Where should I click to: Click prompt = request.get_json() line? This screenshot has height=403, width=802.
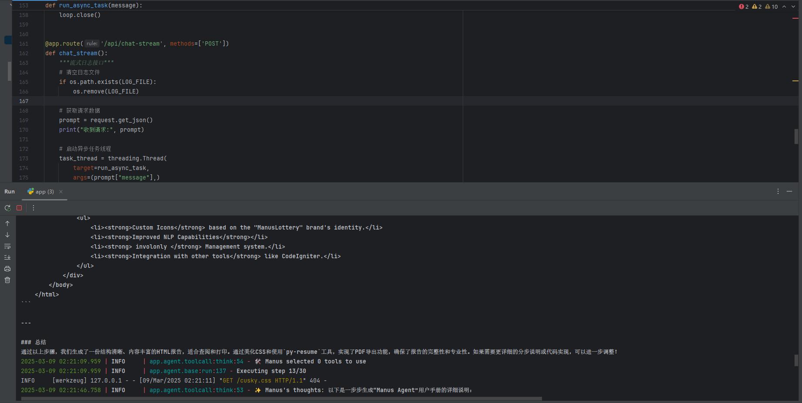[106, 120]
